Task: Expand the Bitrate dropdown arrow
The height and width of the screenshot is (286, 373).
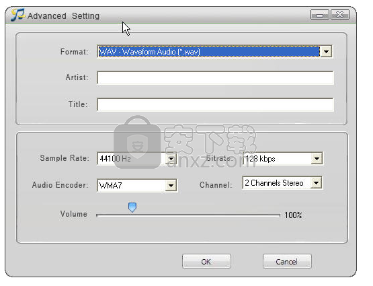Action: [x=317, y=159]
